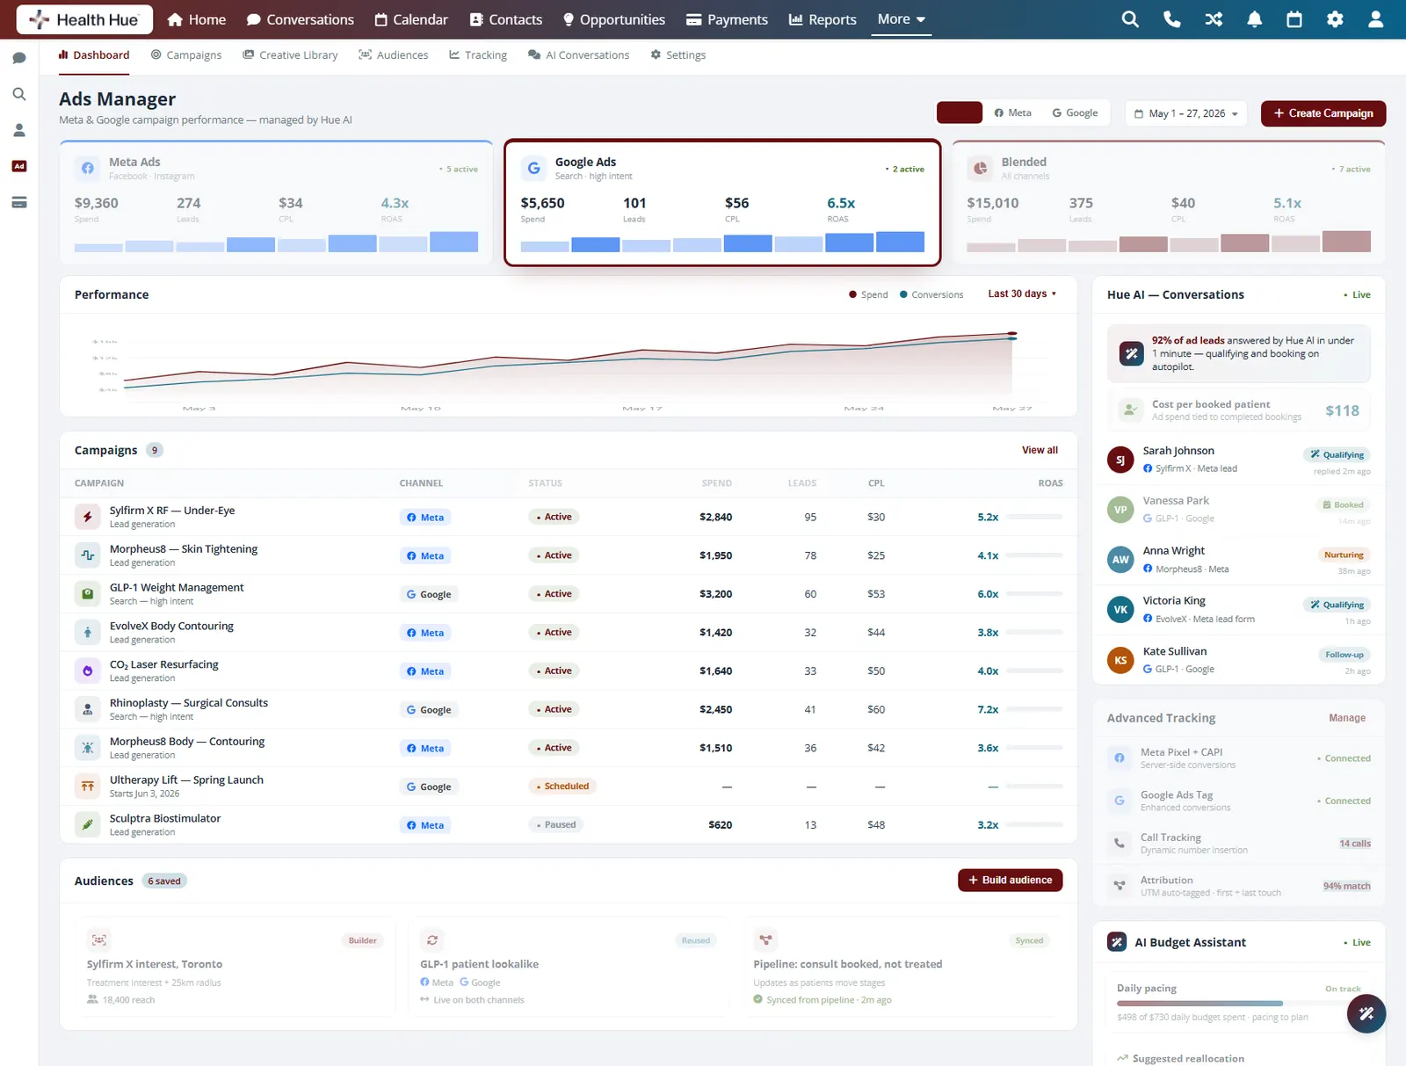The image size is (1406, 1066).
Task: Click the Paused status badge for Sculptra
Action: click(x=555, y=824)
